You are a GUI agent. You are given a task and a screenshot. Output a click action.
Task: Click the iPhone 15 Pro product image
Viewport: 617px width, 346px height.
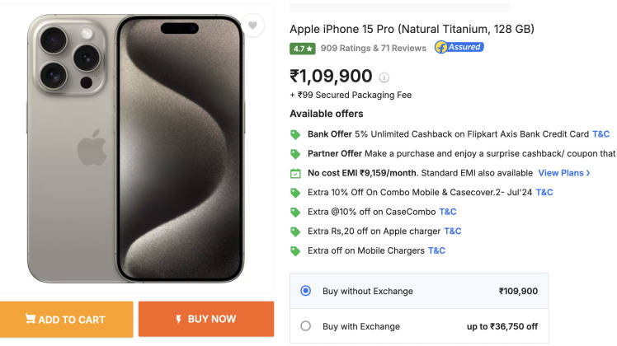[136, 148]
